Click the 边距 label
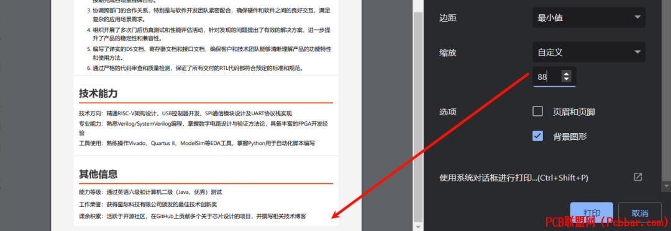The image size is (671, 231). point(447,18)
